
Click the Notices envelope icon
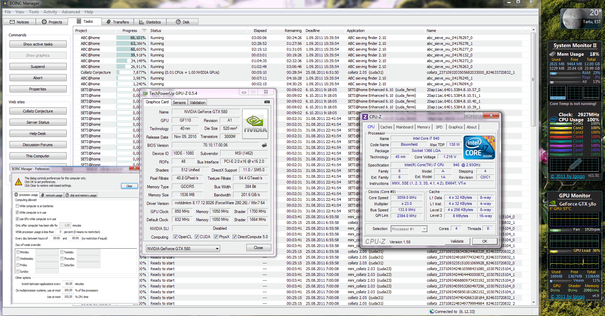coord(13,22)
